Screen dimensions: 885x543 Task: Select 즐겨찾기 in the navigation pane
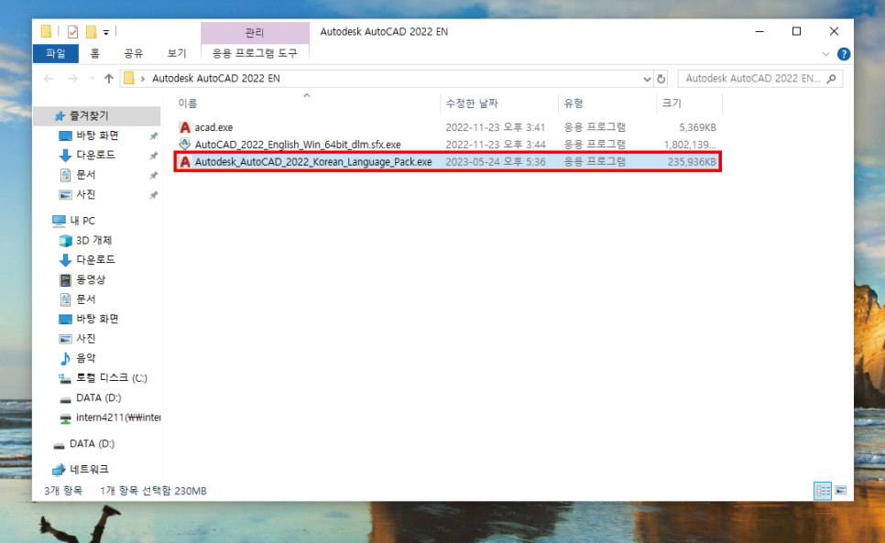click(x=89, y=115)
